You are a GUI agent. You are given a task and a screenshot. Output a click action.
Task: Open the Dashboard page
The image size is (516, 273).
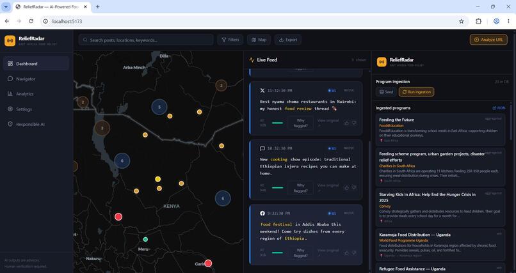36,63
